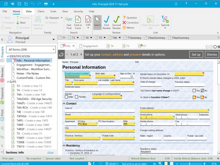Switch to the T1 form tab with warning
This screenshot has width=220, height=165.
coord(142,46)
